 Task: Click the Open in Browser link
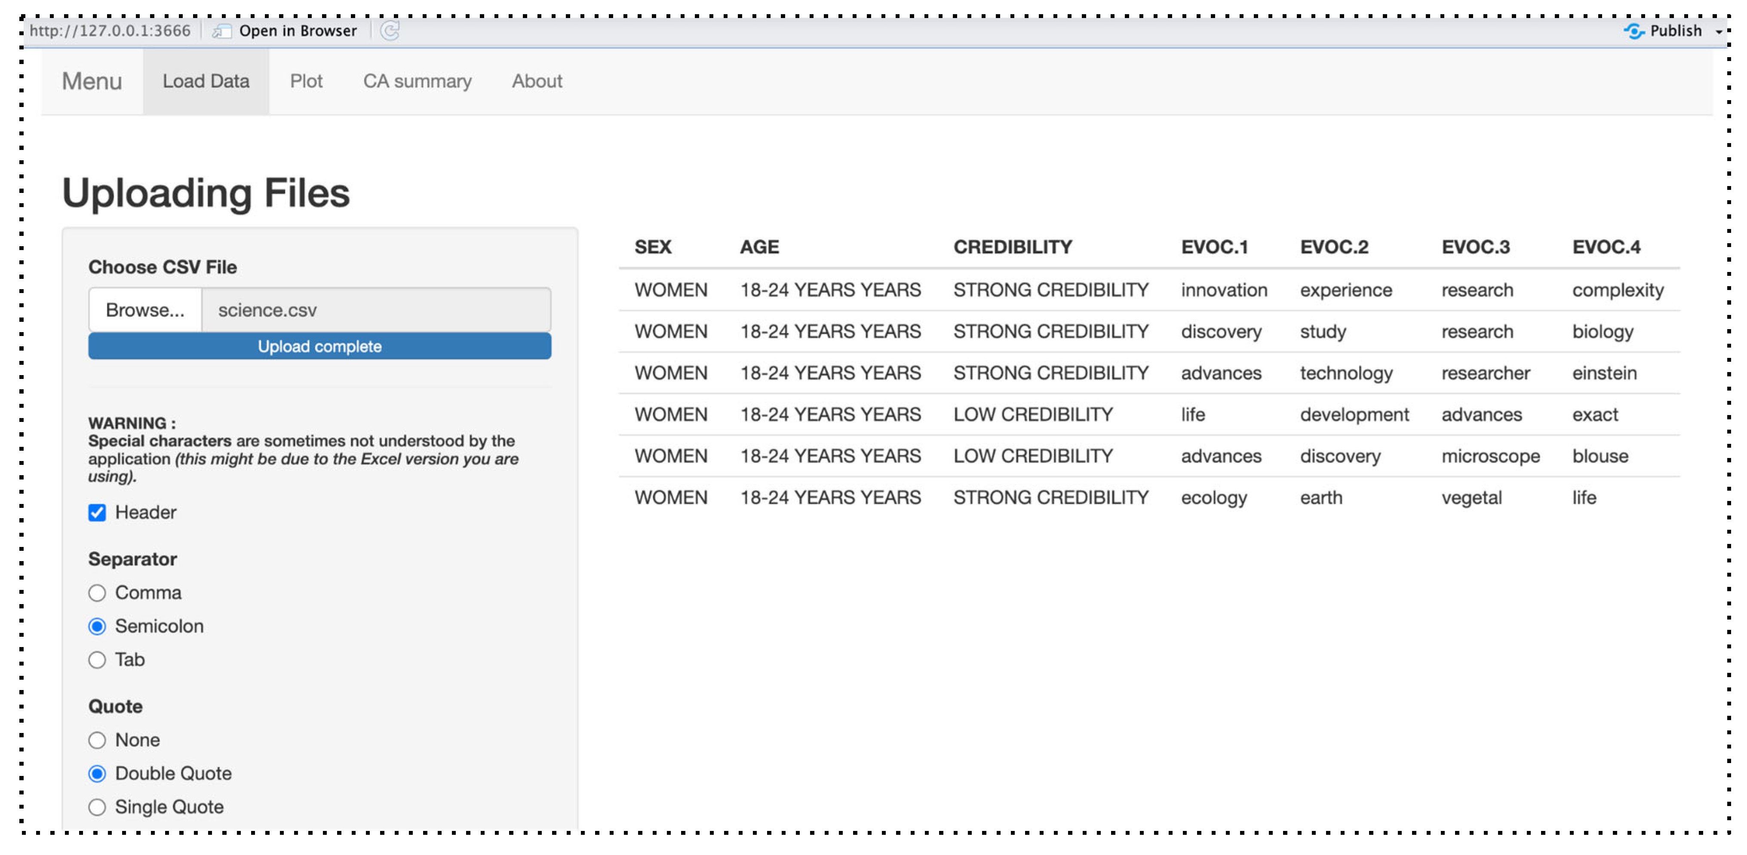[x=298, y=31]
